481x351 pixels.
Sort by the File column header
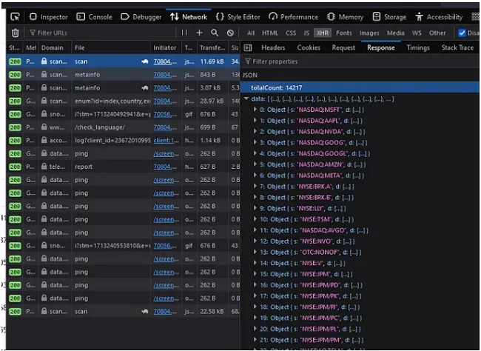click(111, 47)
